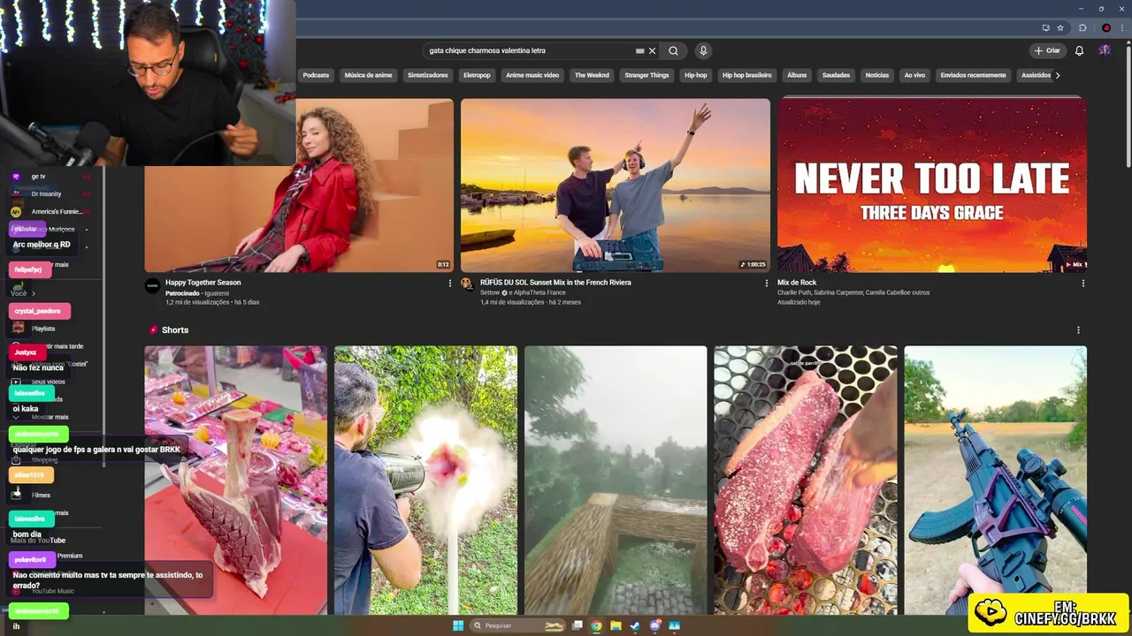
Task: Select the Hip hop brasileiro chip
Action: click(747, 75)
